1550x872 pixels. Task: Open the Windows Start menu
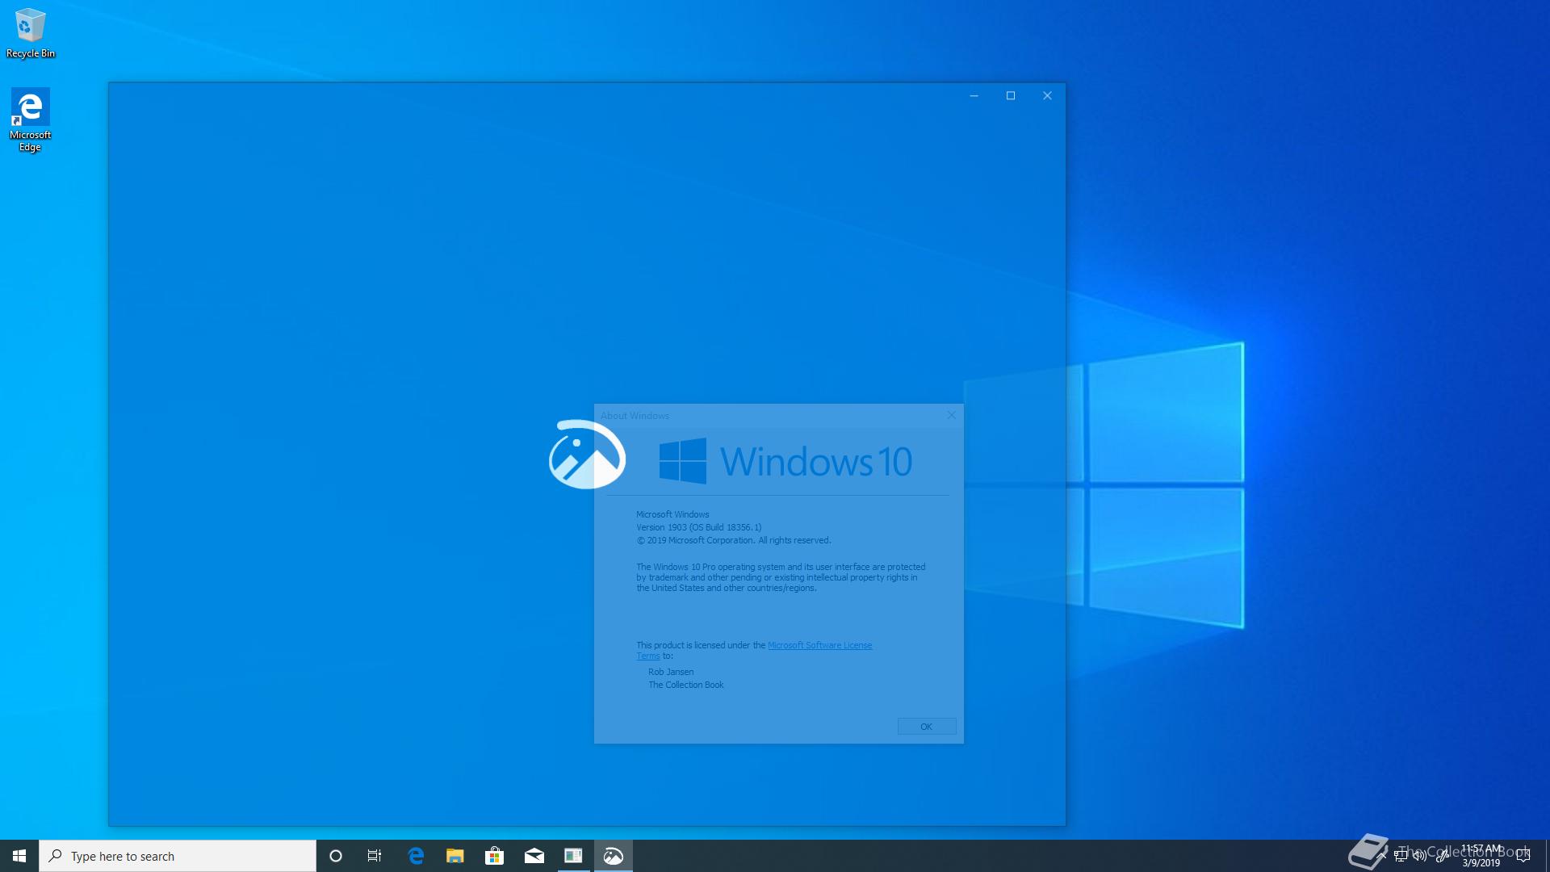[19, 856]
